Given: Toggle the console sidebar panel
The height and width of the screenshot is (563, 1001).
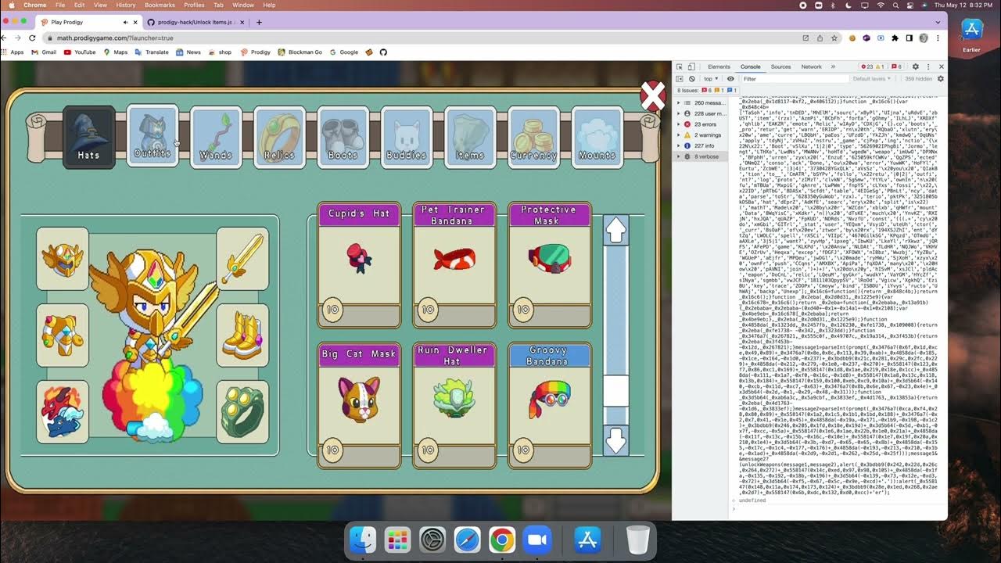Looking at the screenshot, I should 680,79.
